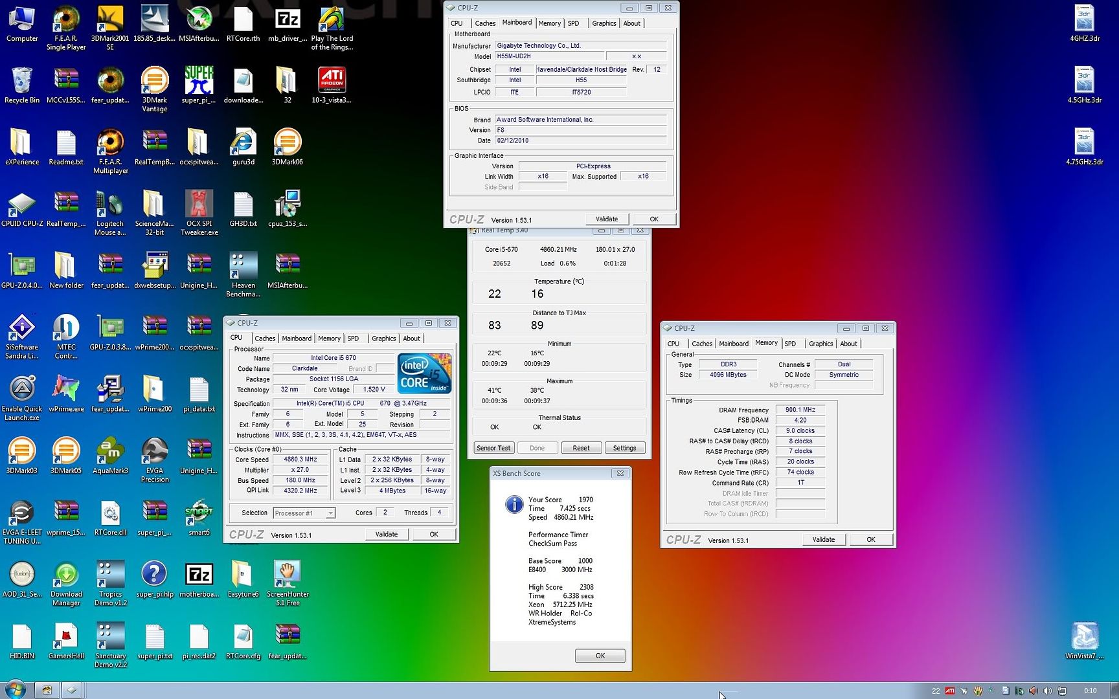Viewport: 1119px width, 699px height.
Task: Open the 4GHZ.3dr result file
Action: (x=1085, y=25)
